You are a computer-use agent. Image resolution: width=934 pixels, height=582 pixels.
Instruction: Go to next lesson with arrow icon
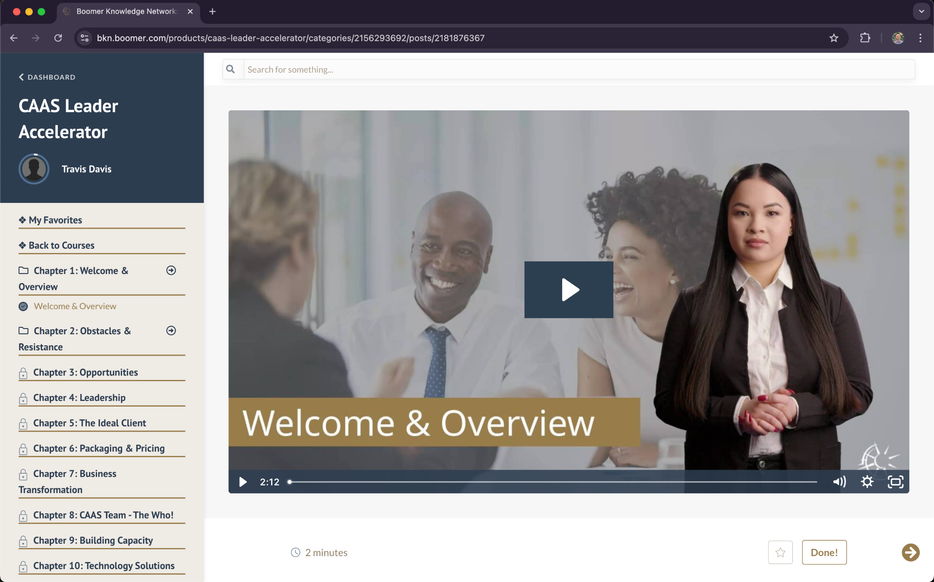(910, 552)
